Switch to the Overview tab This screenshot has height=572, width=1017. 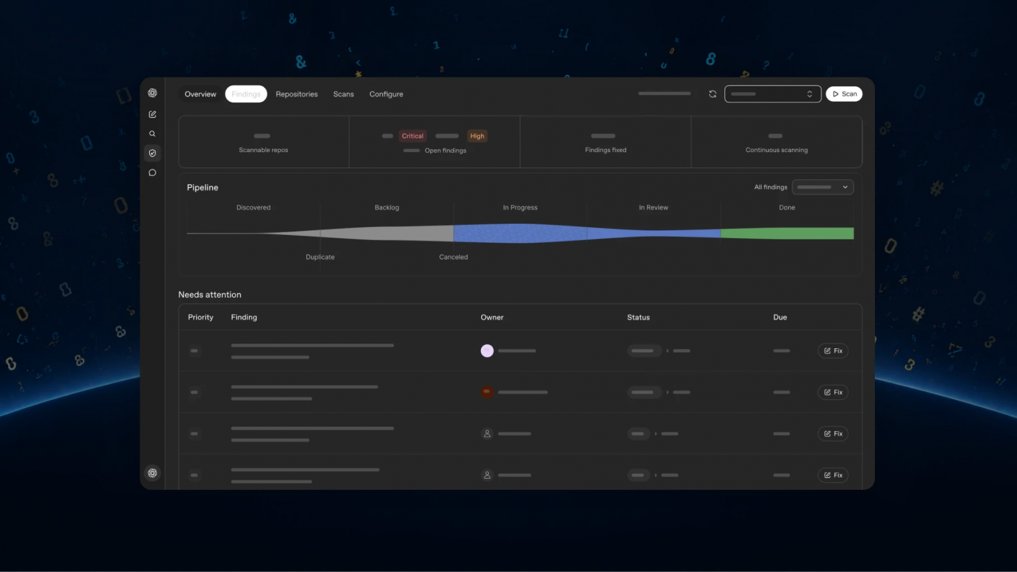pyautogui.click(x=200, y=94)
